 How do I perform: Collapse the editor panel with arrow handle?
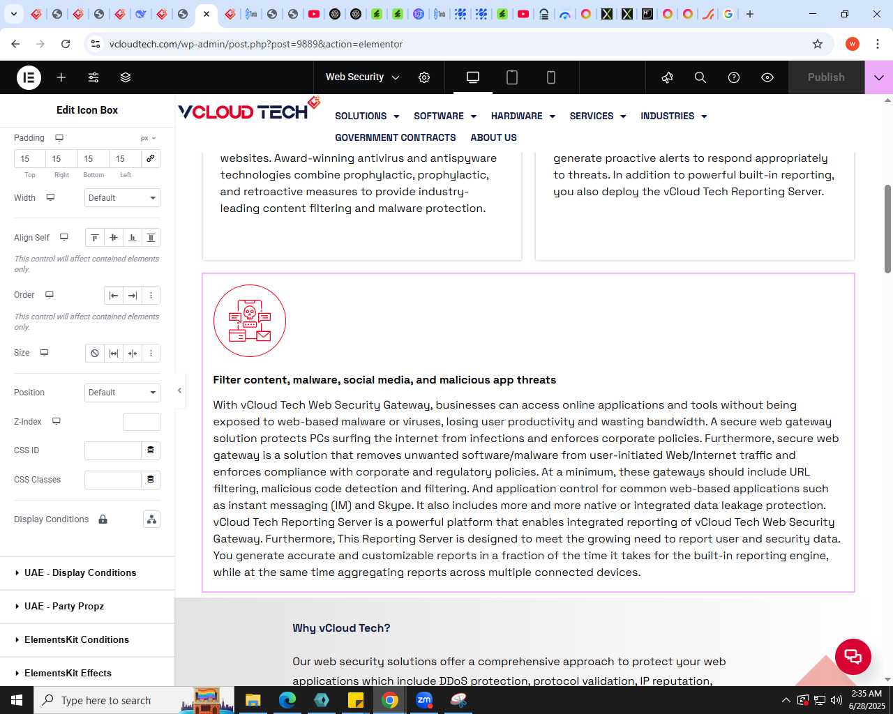click(179, 390)
